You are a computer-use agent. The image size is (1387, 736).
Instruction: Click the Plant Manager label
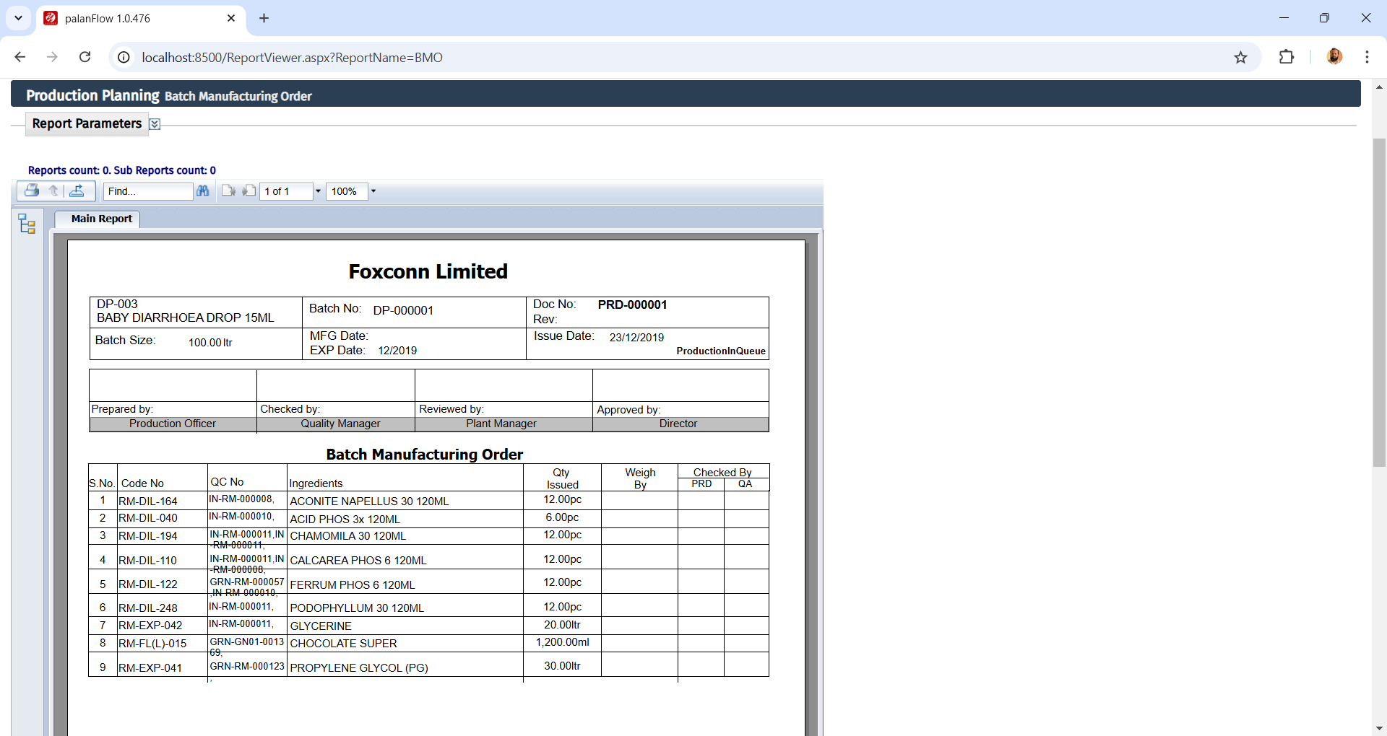coord(501,424)
